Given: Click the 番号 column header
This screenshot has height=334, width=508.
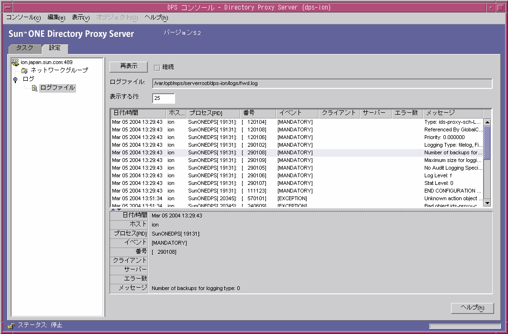Looking at the screenshot, I should 258,113.
